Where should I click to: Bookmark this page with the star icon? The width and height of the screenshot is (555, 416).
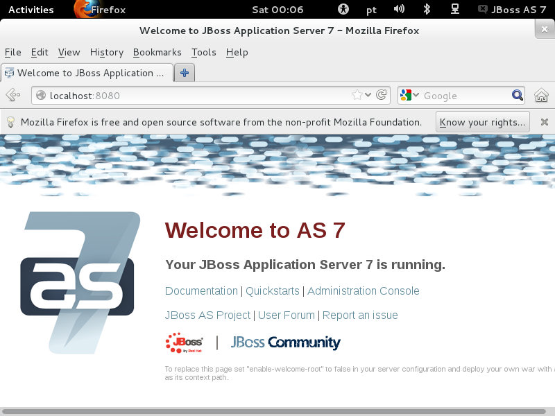[x=357, y=95]
